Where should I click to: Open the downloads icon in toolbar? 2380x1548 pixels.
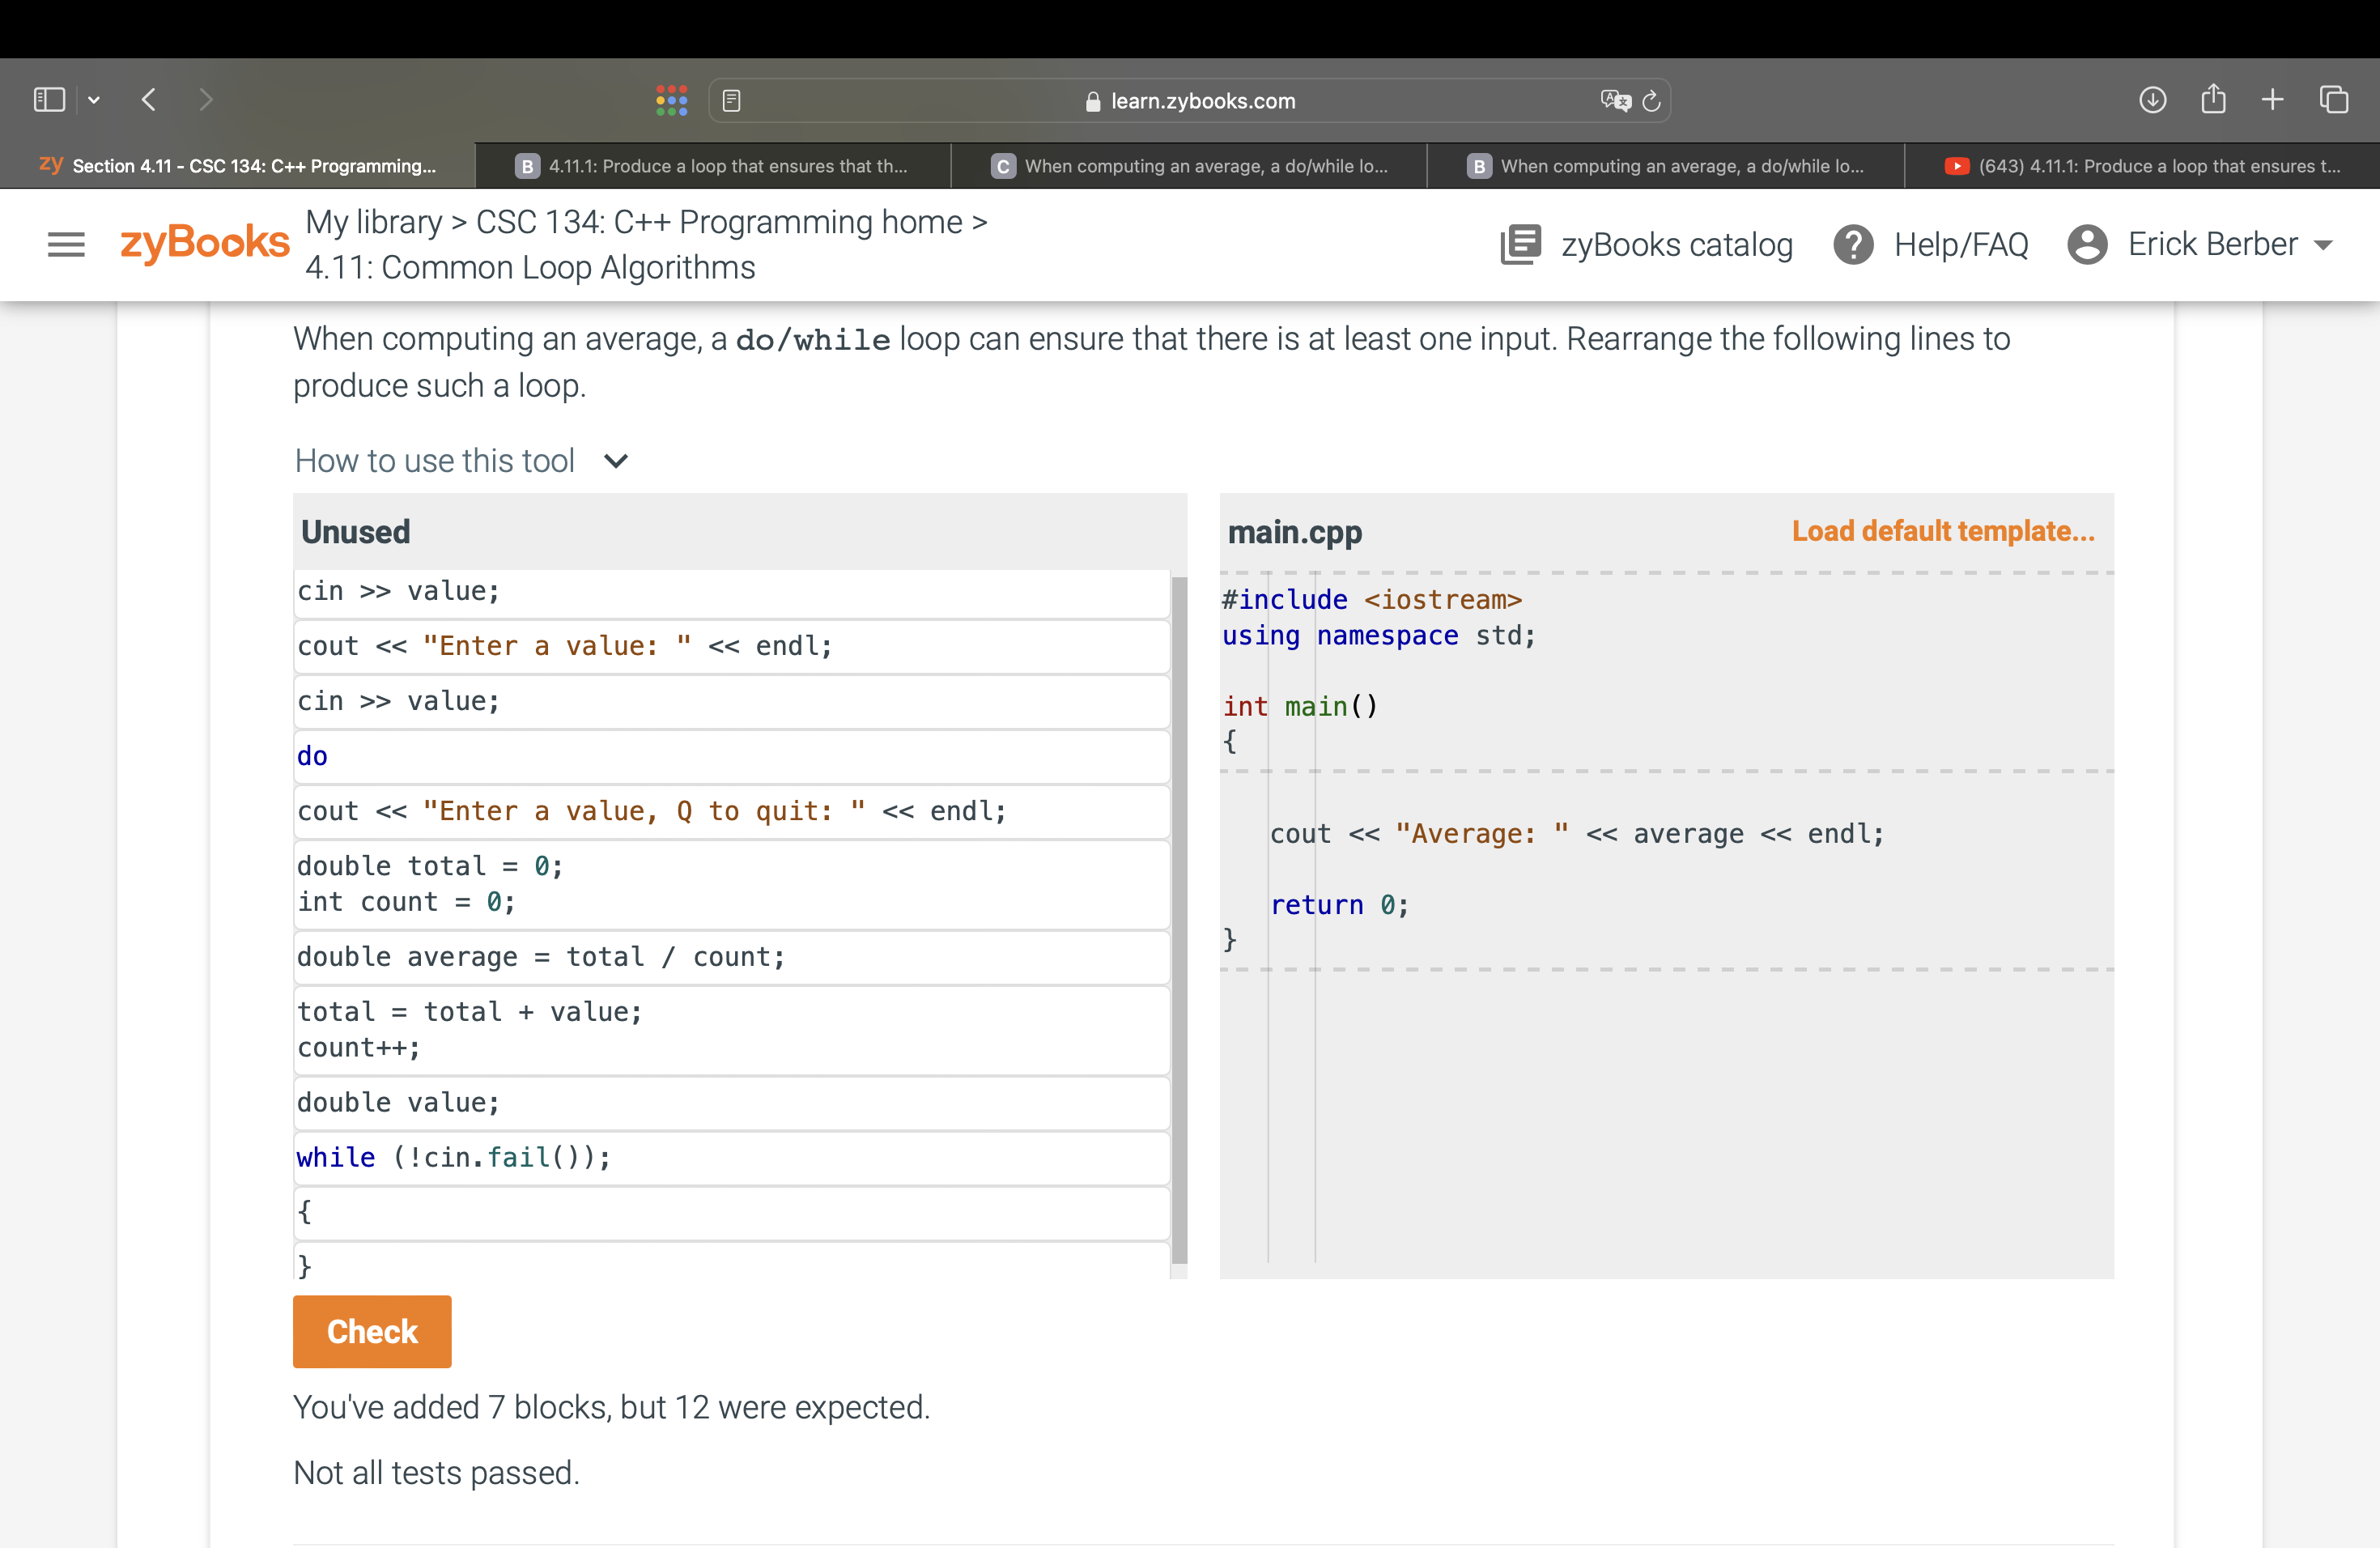pyautogui.click(x=2152, y=100)
